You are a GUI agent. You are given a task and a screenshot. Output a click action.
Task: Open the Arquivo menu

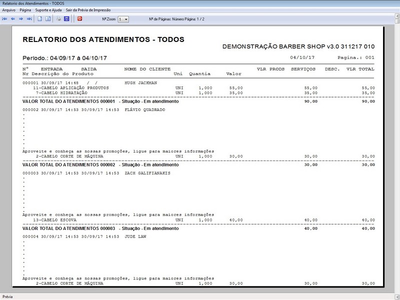point(8,10)
